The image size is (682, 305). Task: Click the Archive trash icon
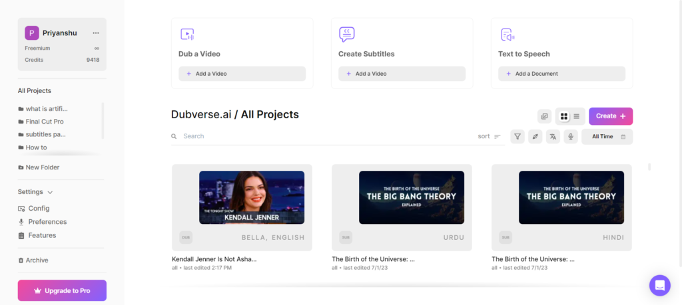[x=21, y=260]
